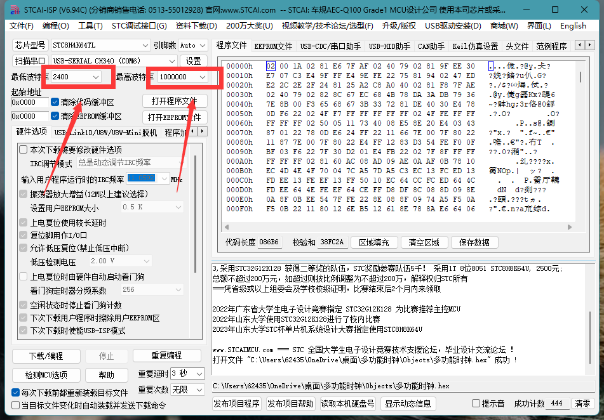Switch to the USB-CDC/串口助手 tab

330,46
